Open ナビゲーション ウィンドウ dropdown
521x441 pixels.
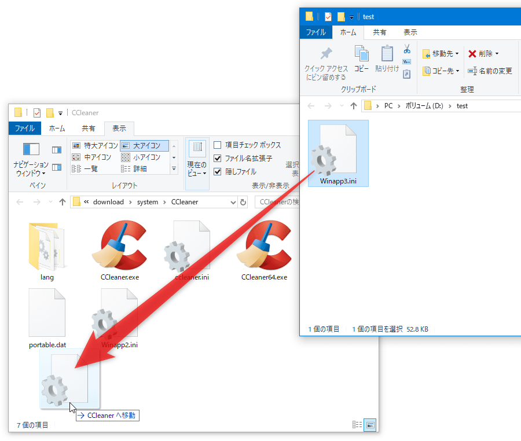click(x=31, y=159)
